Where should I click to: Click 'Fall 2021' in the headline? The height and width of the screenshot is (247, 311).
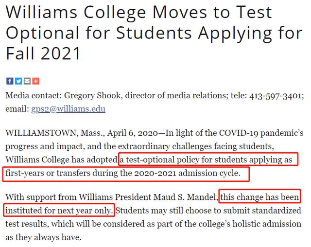(x=43, y=53)
